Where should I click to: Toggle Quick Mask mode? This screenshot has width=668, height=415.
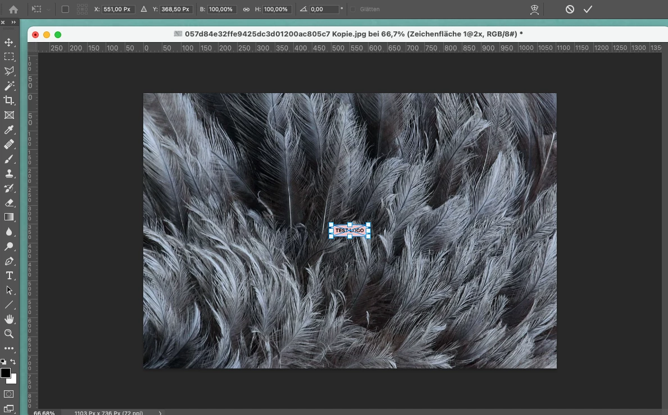(x=9, y=394)
